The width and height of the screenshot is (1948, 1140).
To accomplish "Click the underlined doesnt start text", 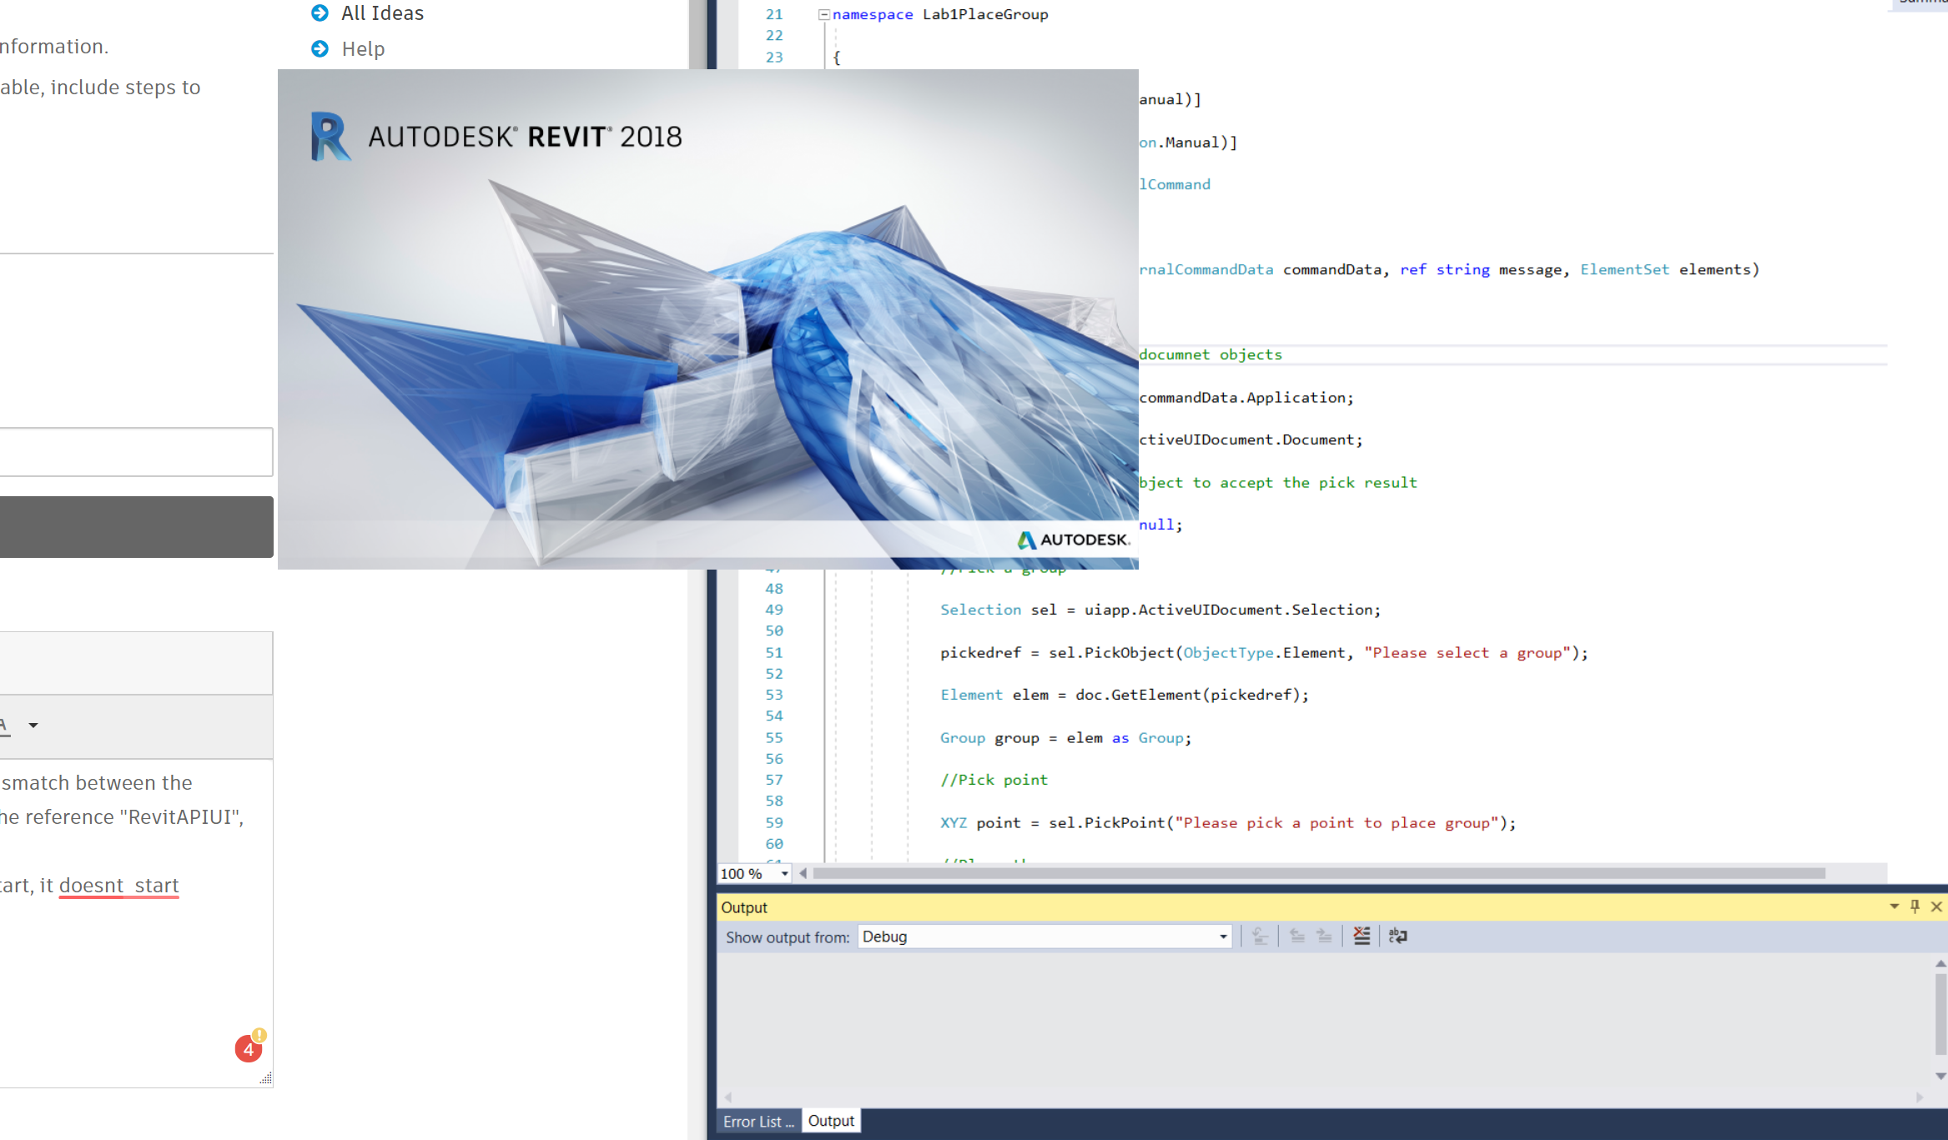I will 118,885.
